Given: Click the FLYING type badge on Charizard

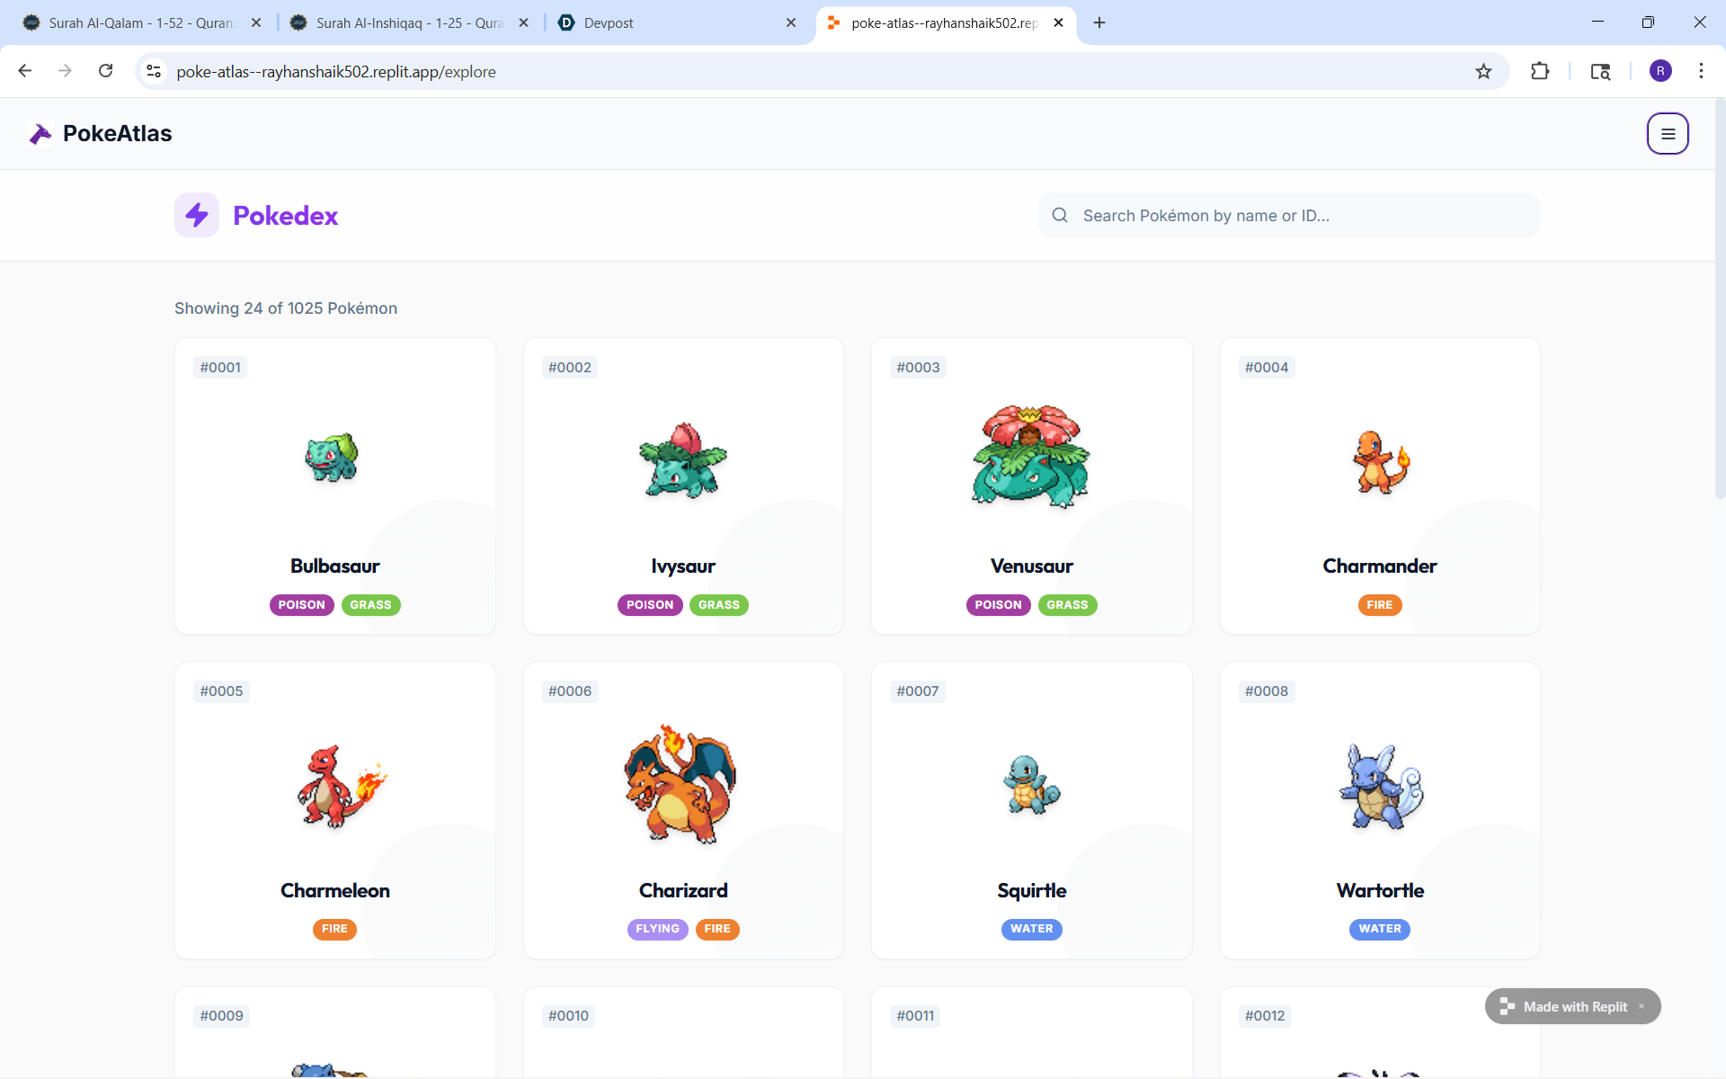Looking at the screenshot, I should [657, 929].
